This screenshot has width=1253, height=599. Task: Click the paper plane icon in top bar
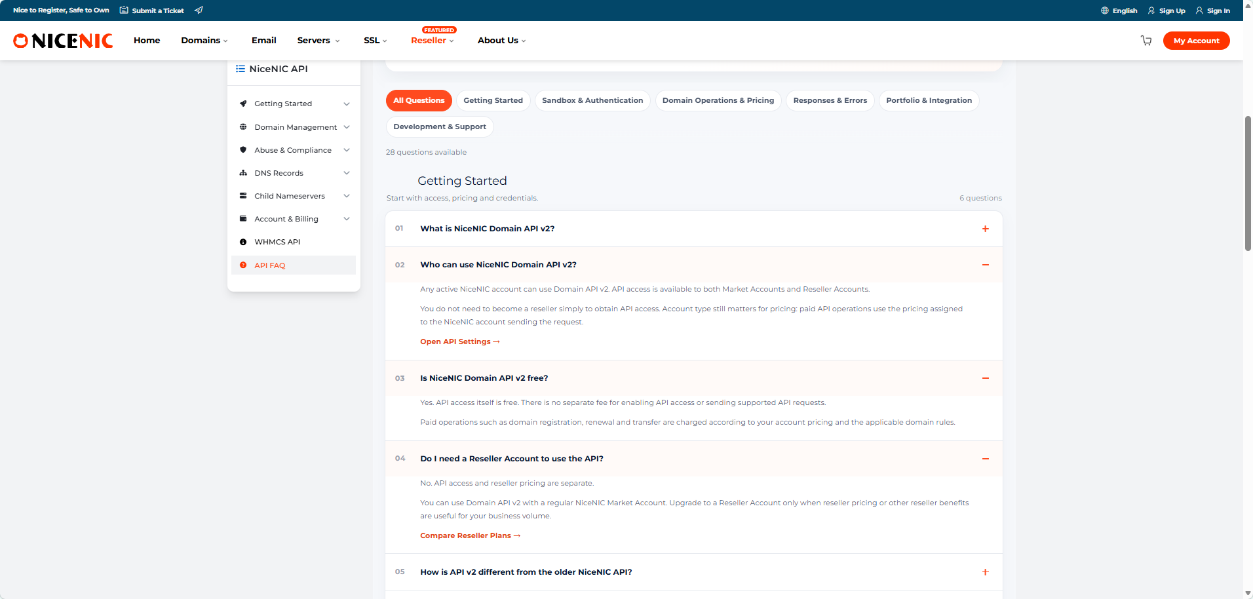point(199,10)
